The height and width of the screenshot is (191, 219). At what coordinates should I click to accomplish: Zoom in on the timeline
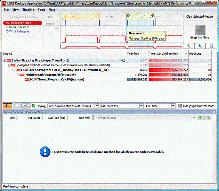[x=189, y=46]
